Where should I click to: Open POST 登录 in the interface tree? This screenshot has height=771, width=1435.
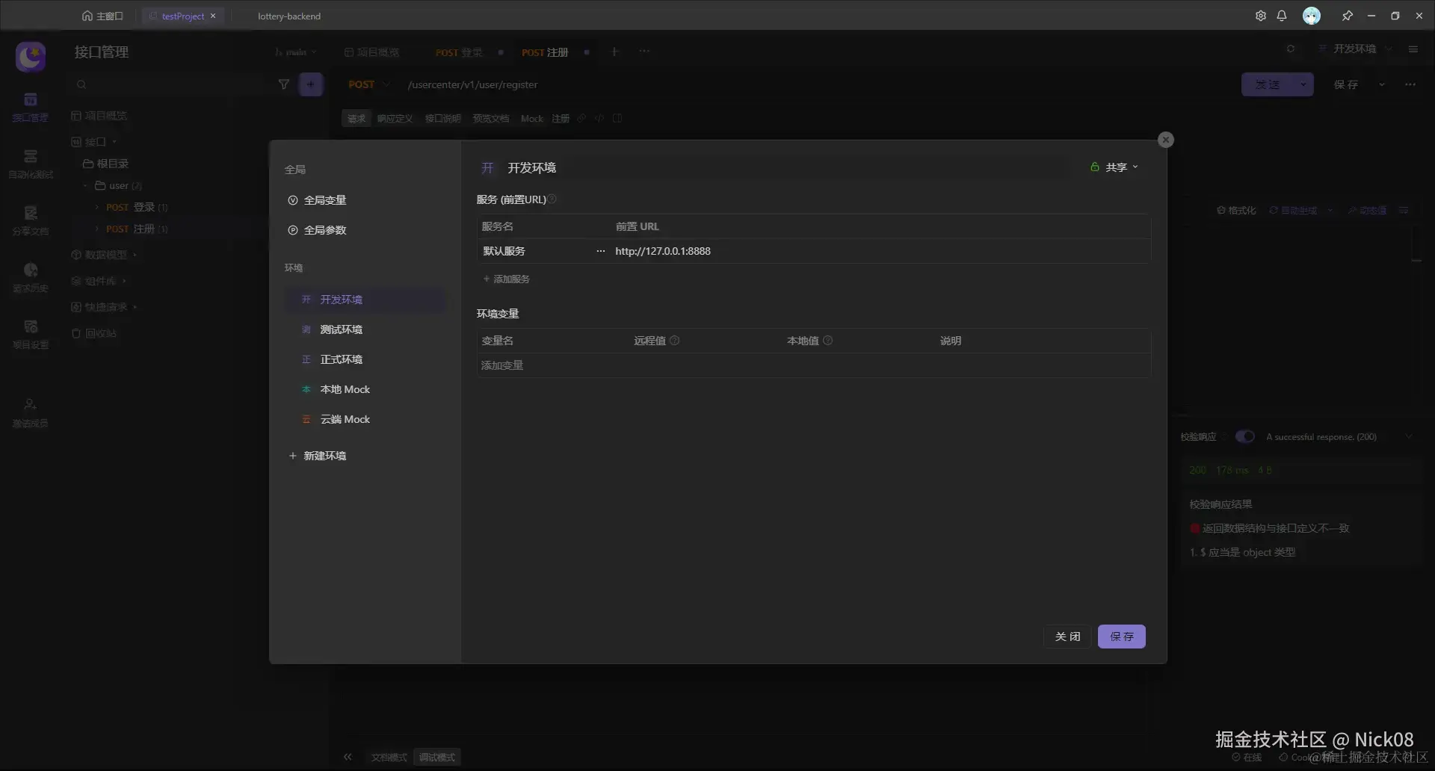137,207
